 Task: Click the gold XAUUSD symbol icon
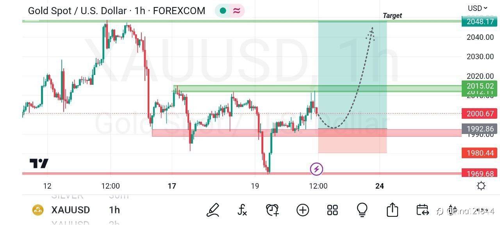click(38, 210)
